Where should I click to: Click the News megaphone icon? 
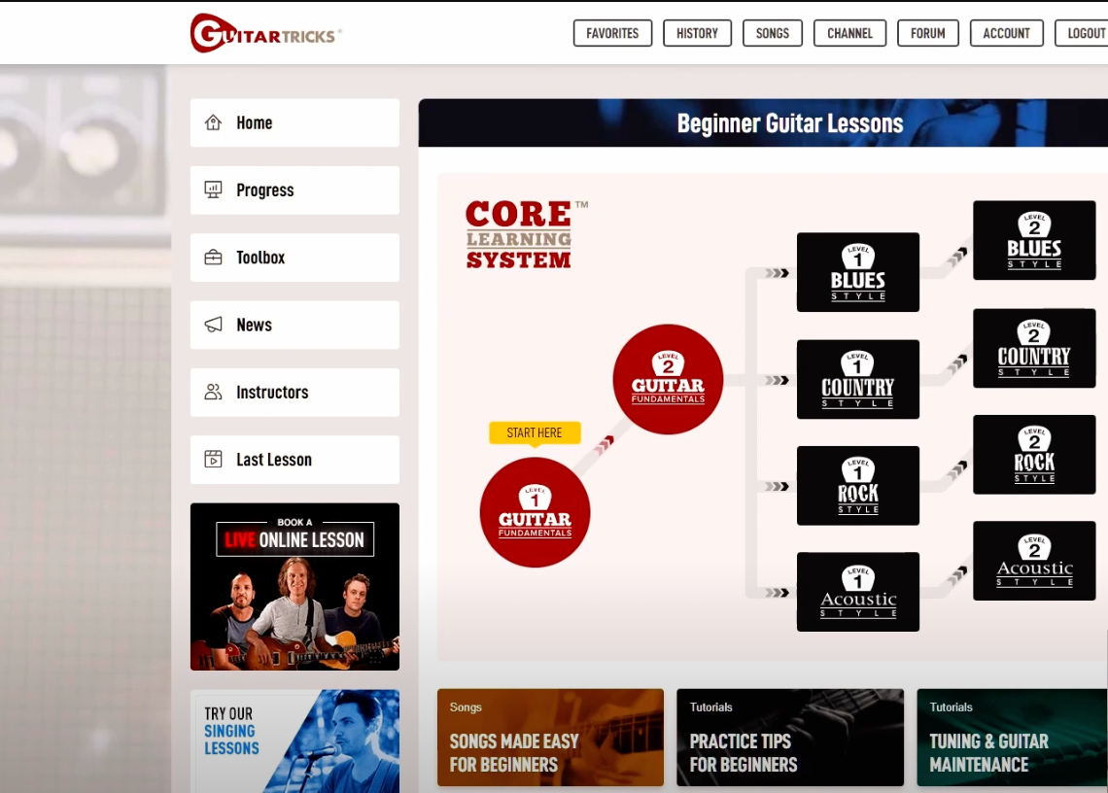pos(214,325)
